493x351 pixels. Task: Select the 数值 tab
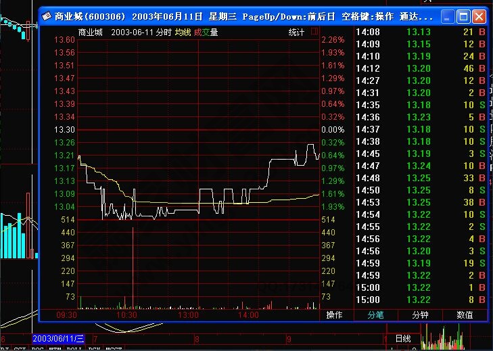click(x=464, y=314)
